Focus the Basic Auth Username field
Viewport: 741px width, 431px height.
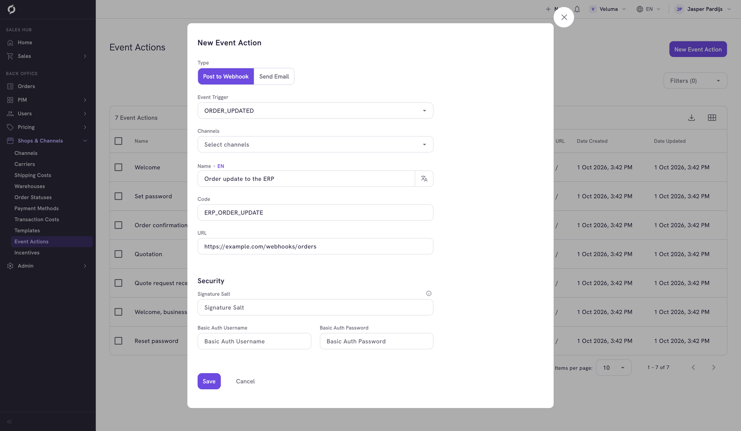tap(254, 341)
